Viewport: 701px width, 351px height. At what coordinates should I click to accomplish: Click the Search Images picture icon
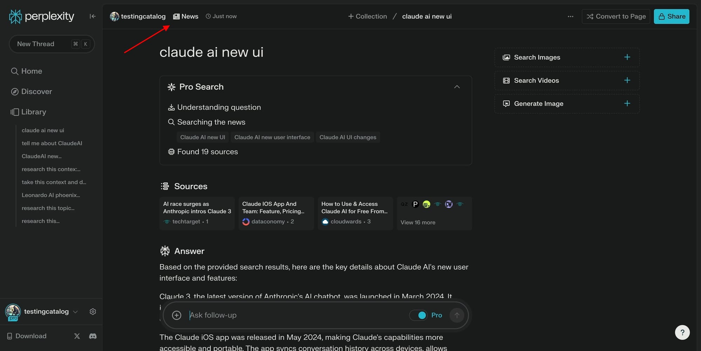(506, 57)
